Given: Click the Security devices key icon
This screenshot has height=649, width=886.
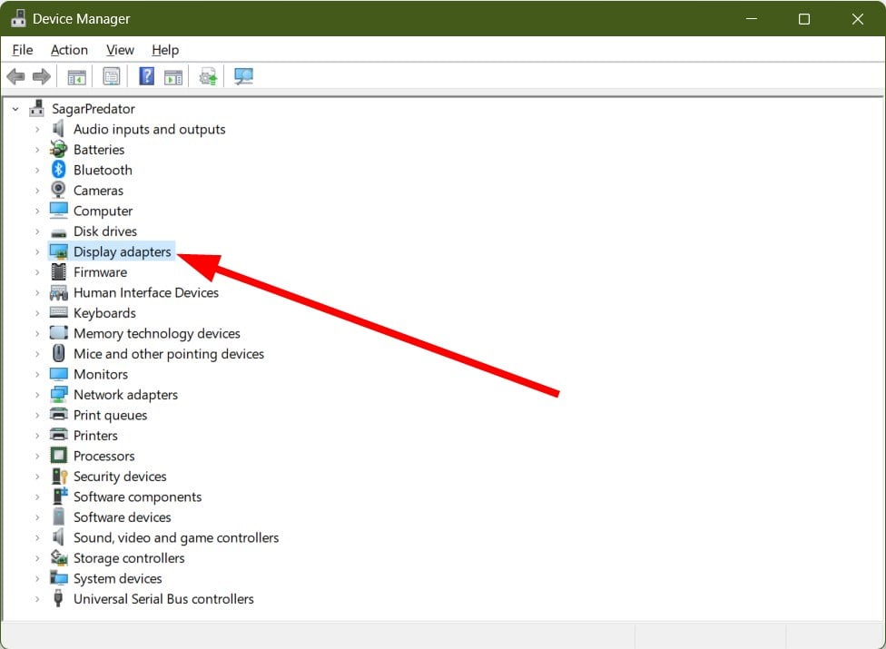Looking at the screenshot, I should (x=59, y=477).
